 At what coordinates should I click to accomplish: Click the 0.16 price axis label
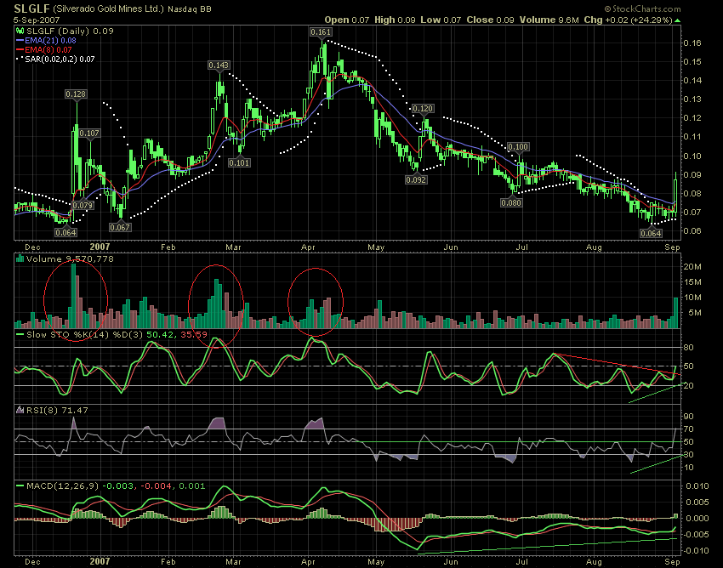692,43
